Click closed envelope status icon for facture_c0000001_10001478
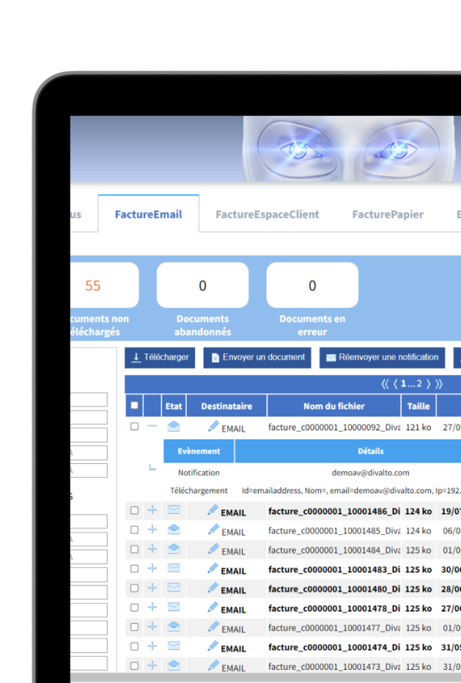This screenshot has height=683, width=461. (x=174, y=607)
